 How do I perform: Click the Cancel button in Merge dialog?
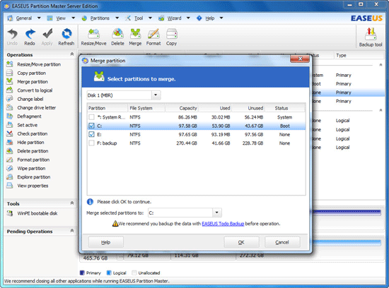(282, 242)
